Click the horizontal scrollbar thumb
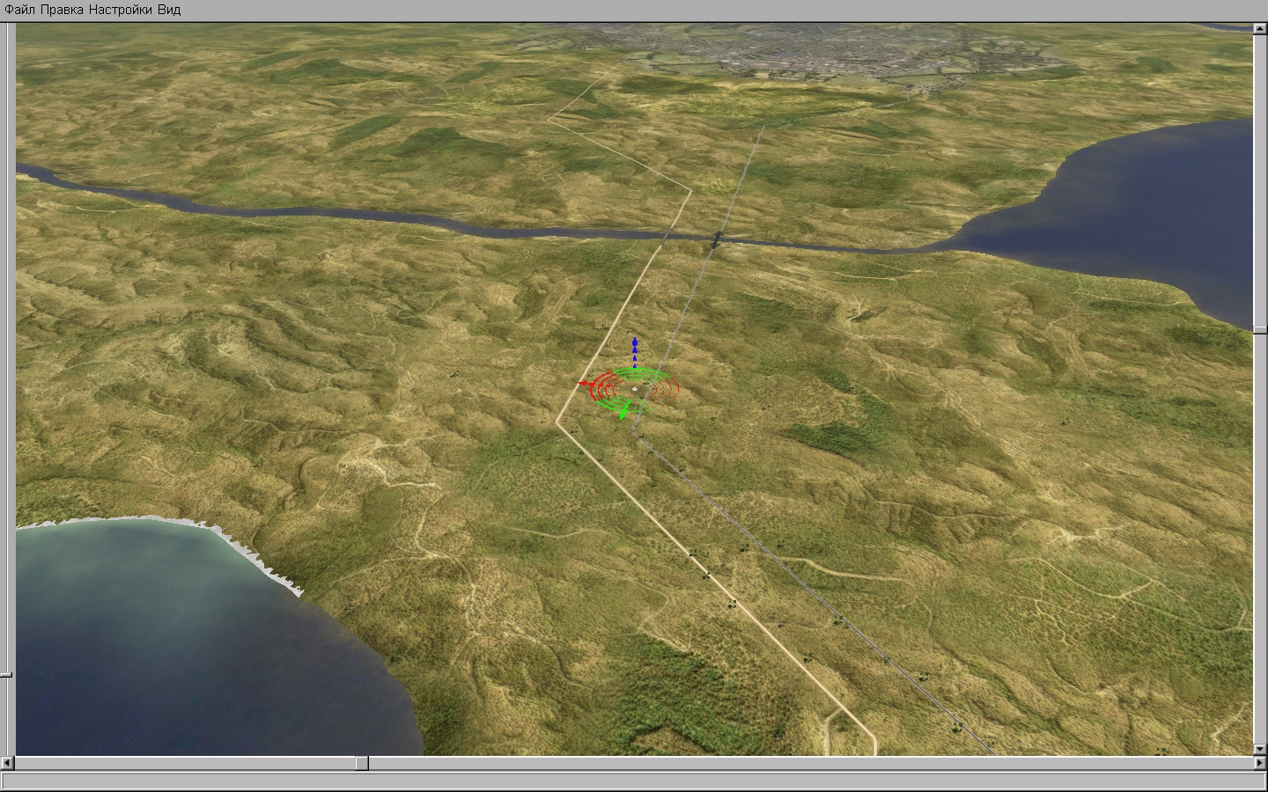 click(362, 763)
